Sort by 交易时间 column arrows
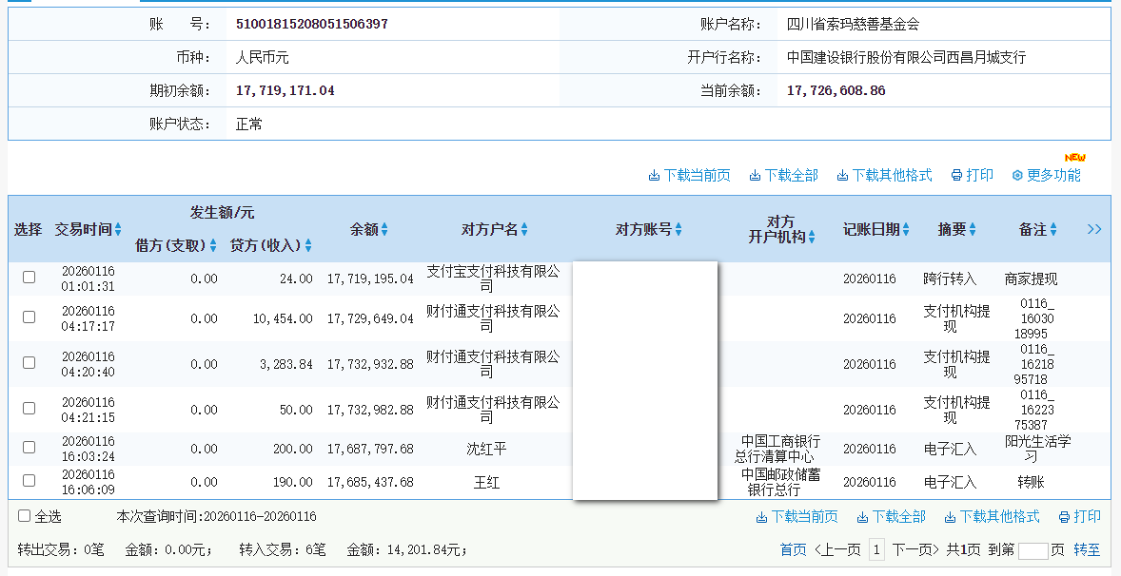 (118, 230)
